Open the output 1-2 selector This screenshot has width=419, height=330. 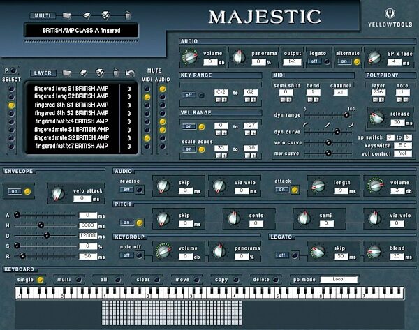[x=292, y=62]
